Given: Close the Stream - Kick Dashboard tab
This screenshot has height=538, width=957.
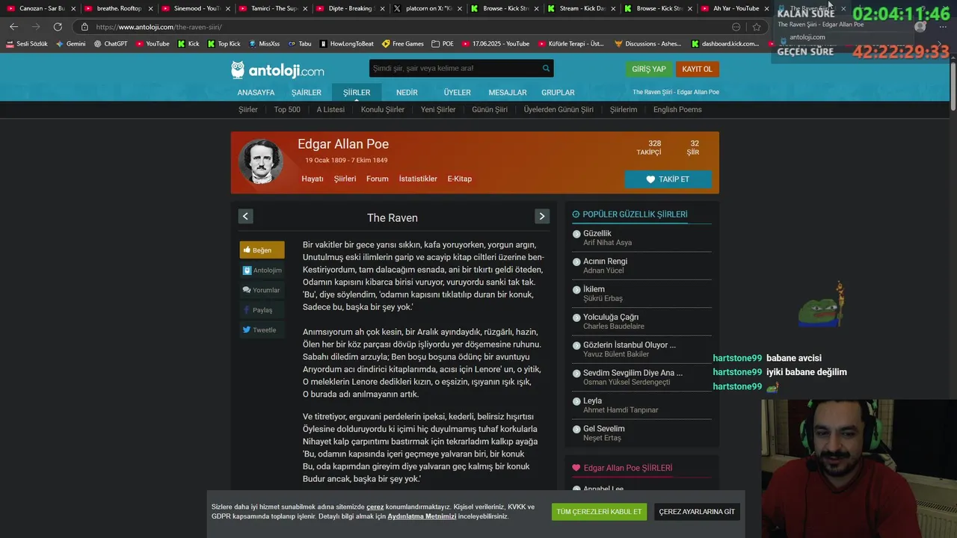Looking at the screenshot, I should 612,8.
